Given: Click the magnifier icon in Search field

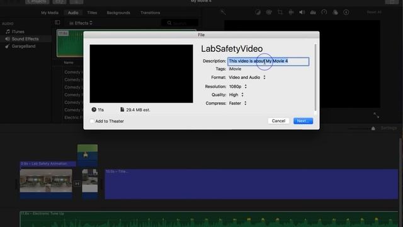Looking at the screenshot, I should [169, 23].
